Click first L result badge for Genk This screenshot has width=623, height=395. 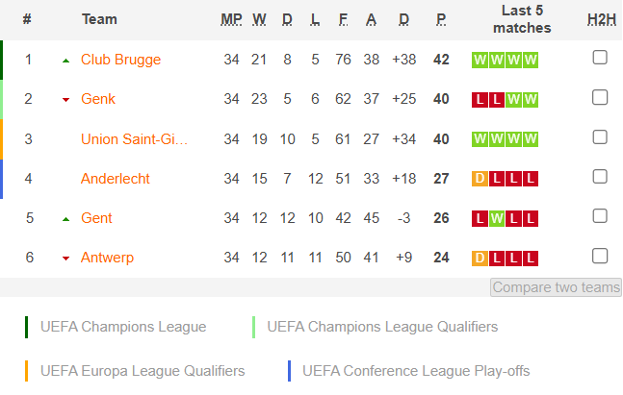(x=480, y=100)
